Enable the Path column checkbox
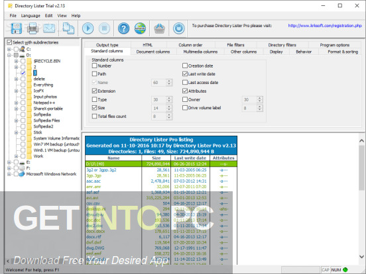 [95, 74]
